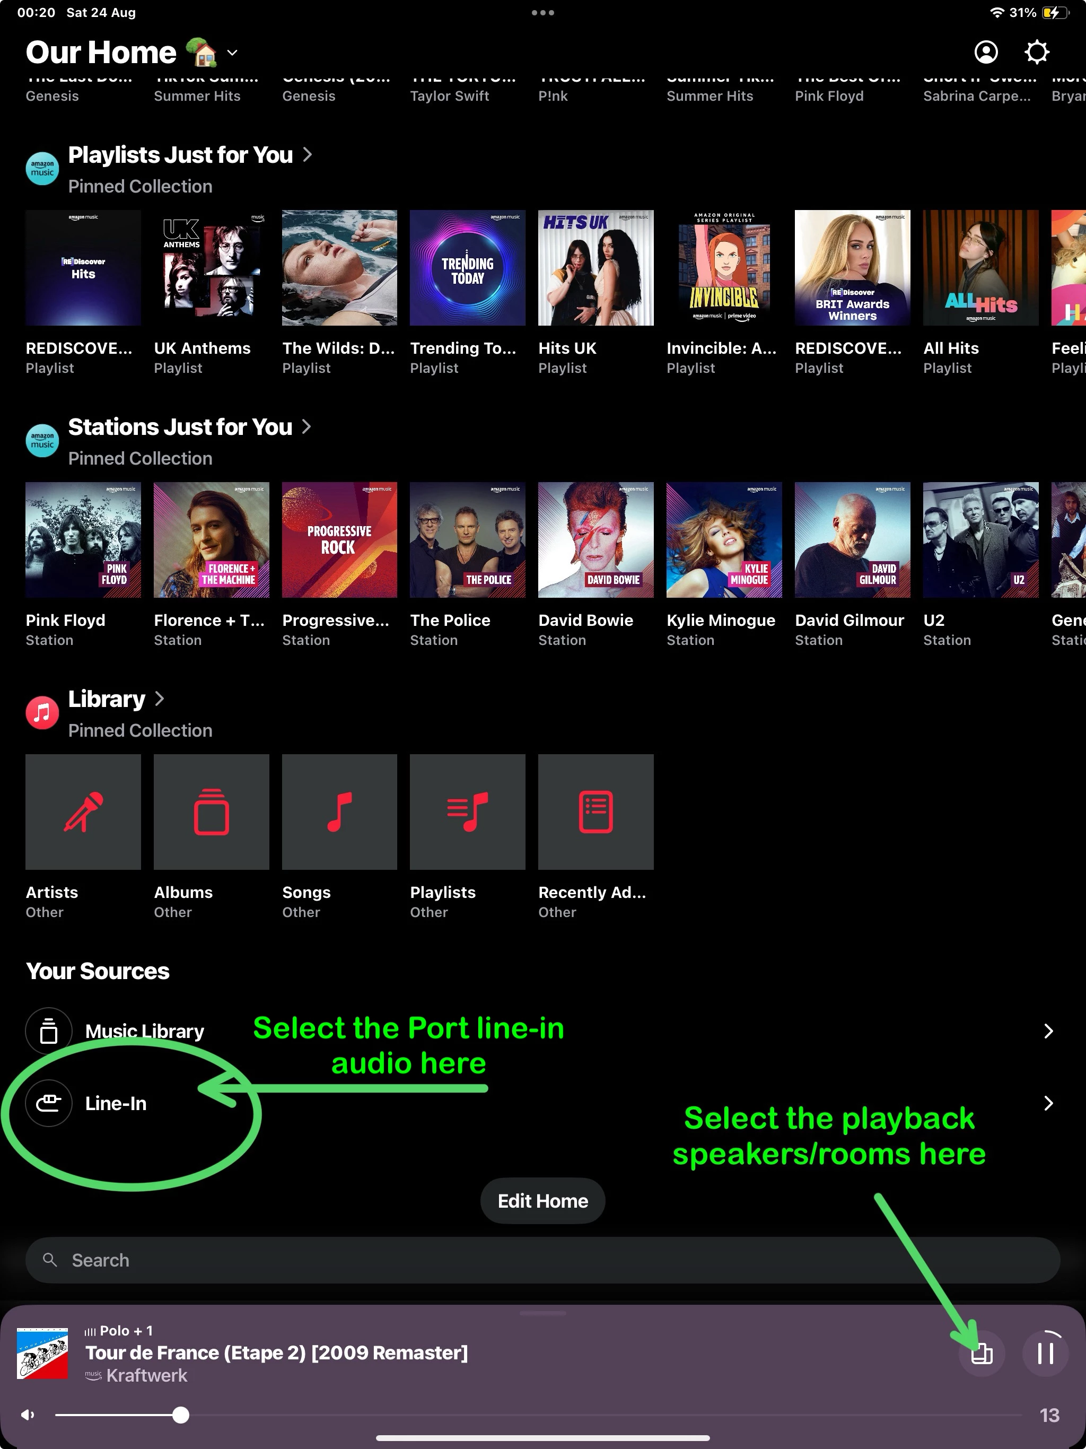Expand the Library pinned collection
This screenshot has height=1449, width=1086.
tap(159, 699)
